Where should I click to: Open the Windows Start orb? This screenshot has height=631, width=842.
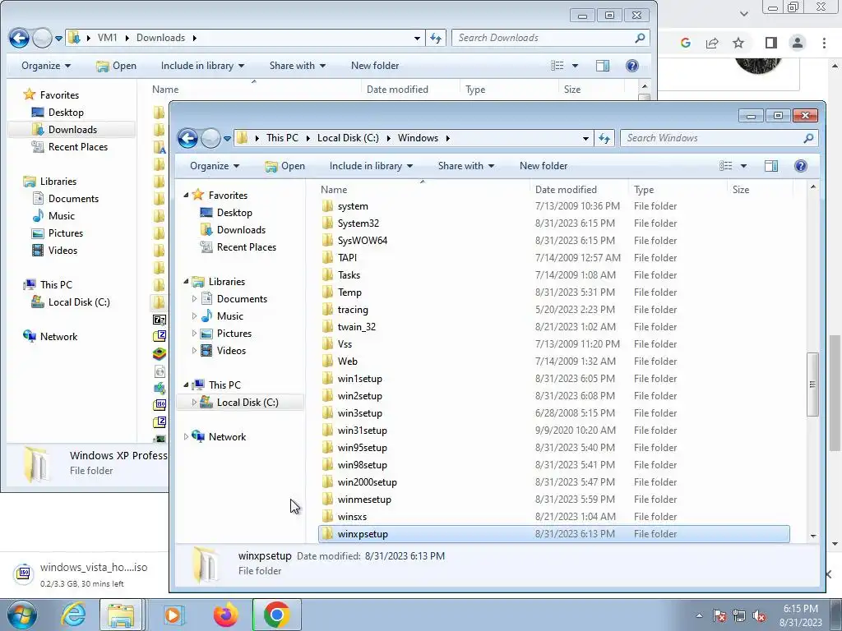[22, 615]
